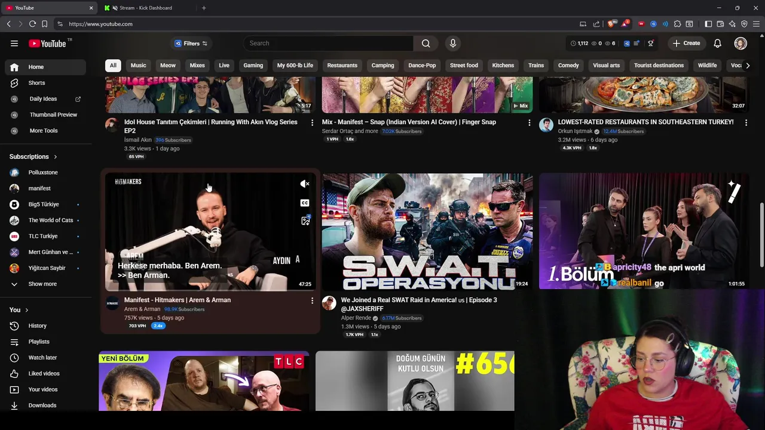This screenshot has width=765, height=430.
Task: Open the browser main hamburger menu
Action: [756, 24]
